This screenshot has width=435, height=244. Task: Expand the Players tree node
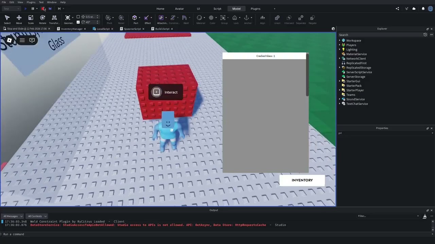pyautogui.click(x=340, y=45)
